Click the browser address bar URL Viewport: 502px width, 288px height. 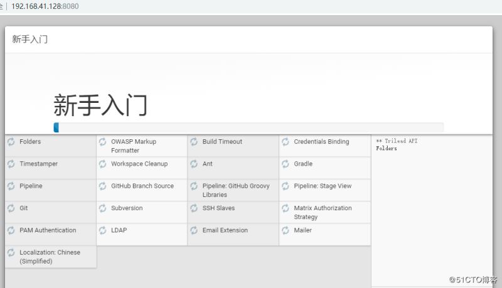[45, 6]
